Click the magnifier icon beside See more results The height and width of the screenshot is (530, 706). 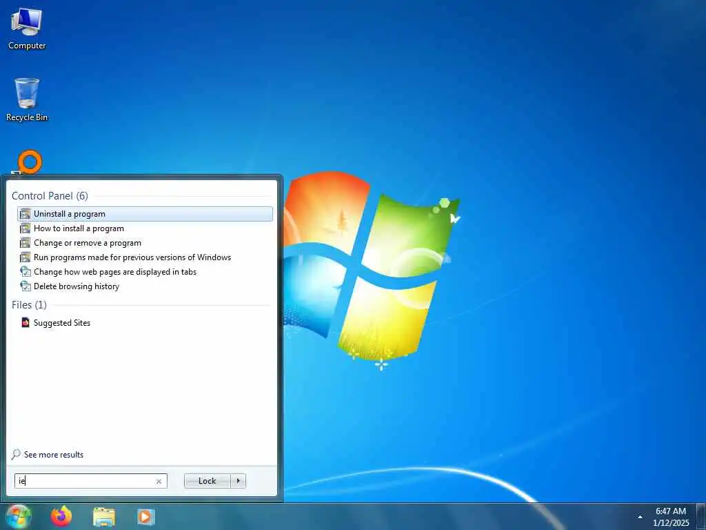(17, 454)
